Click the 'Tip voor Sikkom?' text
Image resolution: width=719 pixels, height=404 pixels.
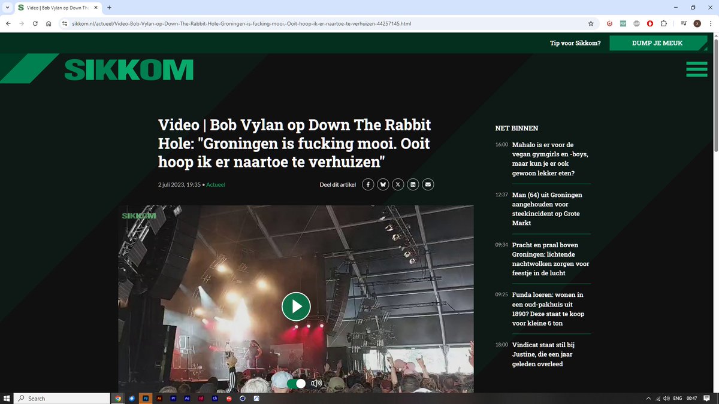575,43
